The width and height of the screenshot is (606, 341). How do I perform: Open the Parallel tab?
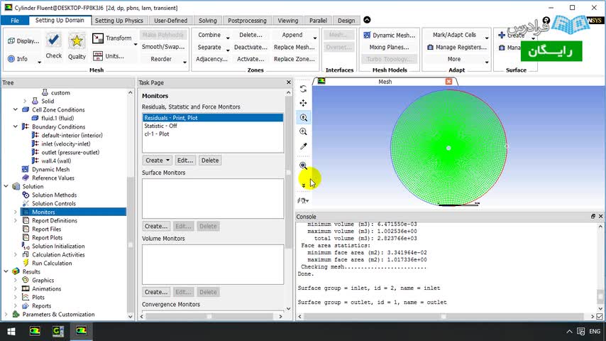[318, 21]
